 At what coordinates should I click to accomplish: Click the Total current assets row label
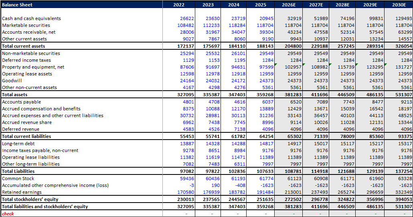click(x=23, y=46)
